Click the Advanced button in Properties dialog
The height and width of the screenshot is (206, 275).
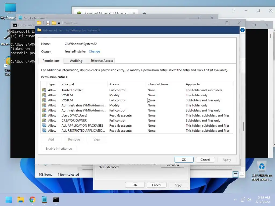tap(172, 166)
